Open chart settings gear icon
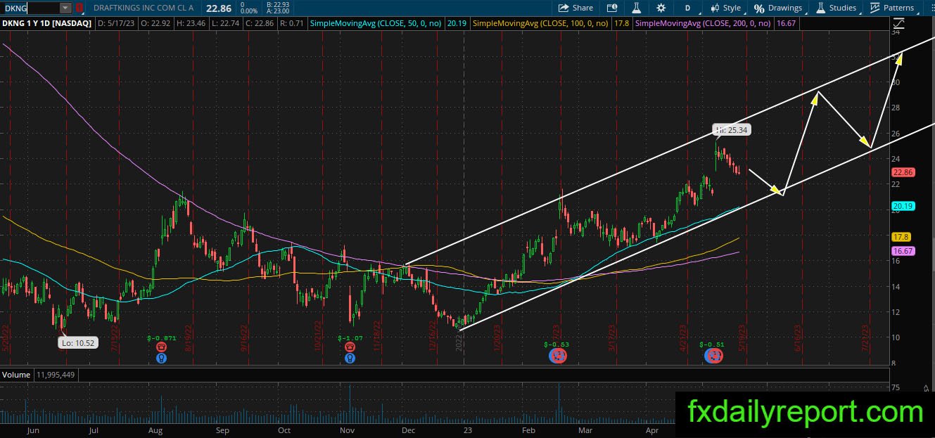 point(661,8)
